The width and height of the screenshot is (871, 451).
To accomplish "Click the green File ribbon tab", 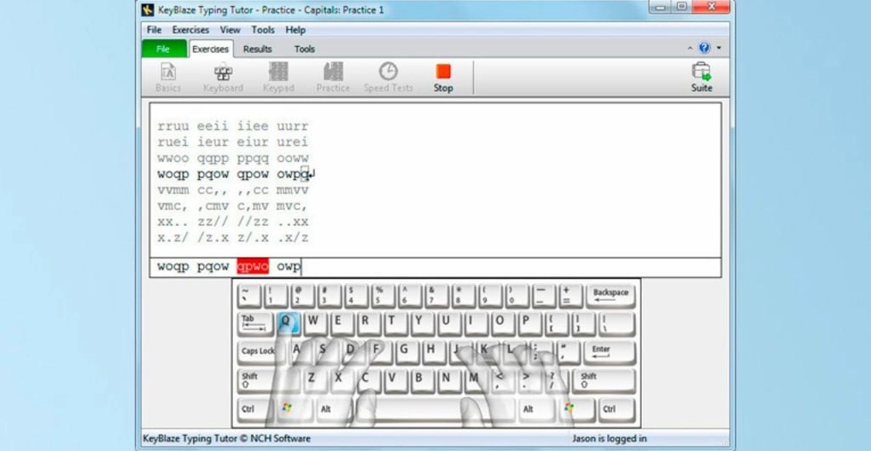I will (164, 49).
